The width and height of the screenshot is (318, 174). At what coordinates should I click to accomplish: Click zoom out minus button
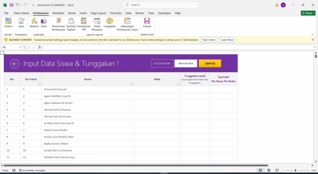pyautogui.click(x=283, y=170)
